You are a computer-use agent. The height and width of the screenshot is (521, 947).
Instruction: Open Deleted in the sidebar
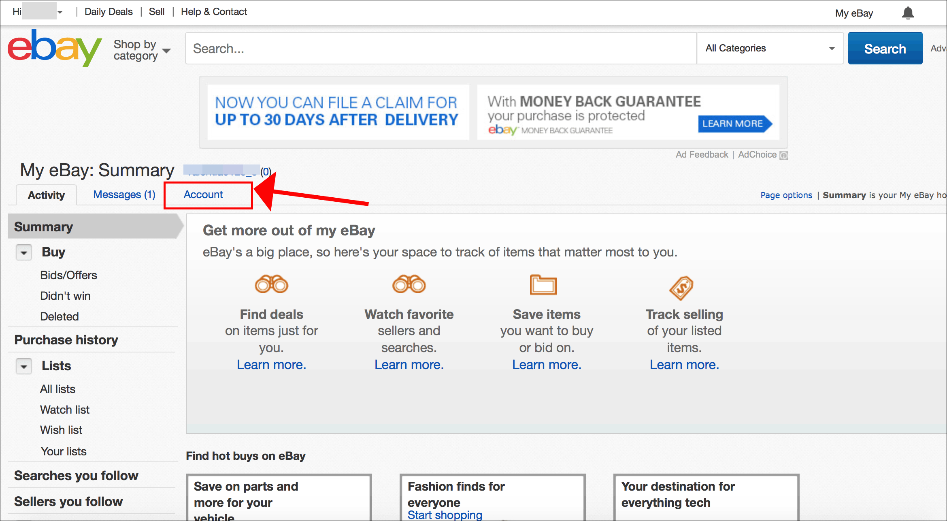59,316
